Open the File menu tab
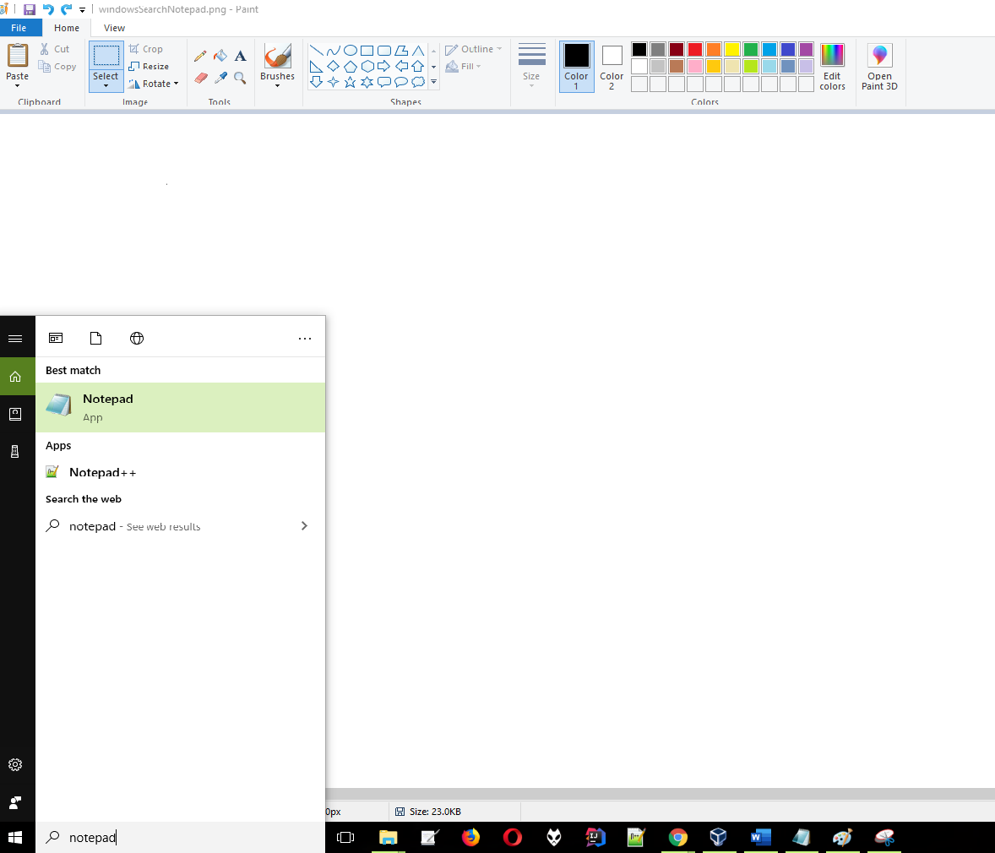995x853 pixels. point(19,28)
